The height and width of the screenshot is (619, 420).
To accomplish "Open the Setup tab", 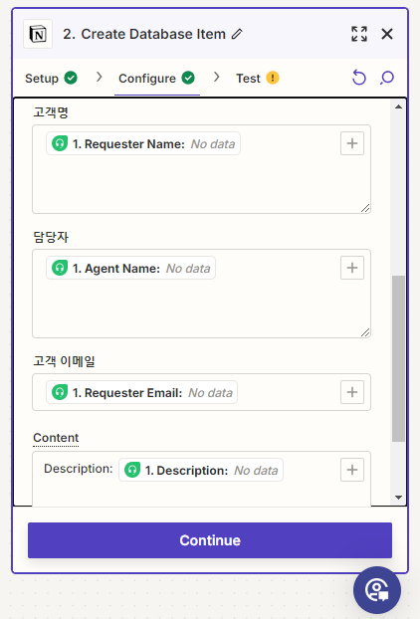I will 51,79.
